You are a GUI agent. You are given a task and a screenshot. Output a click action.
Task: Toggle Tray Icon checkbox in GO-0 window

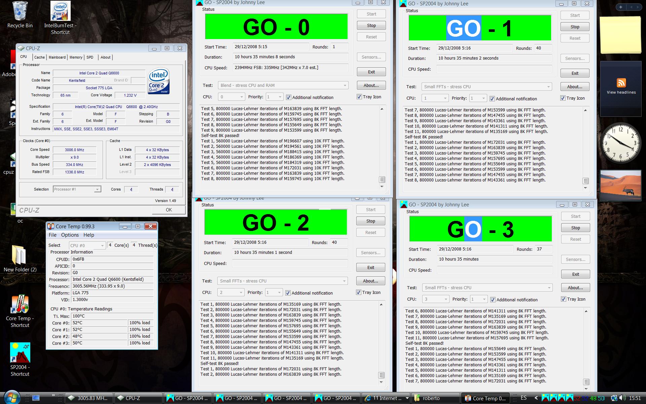click(359, 97)
